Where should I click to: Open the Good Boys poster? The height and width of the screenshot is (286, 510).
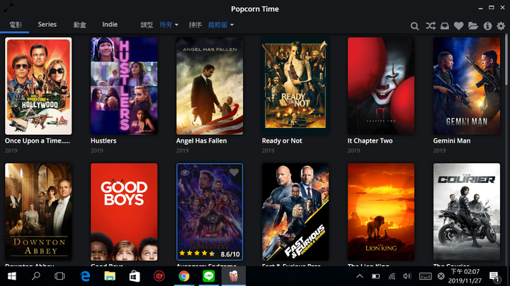124,212
